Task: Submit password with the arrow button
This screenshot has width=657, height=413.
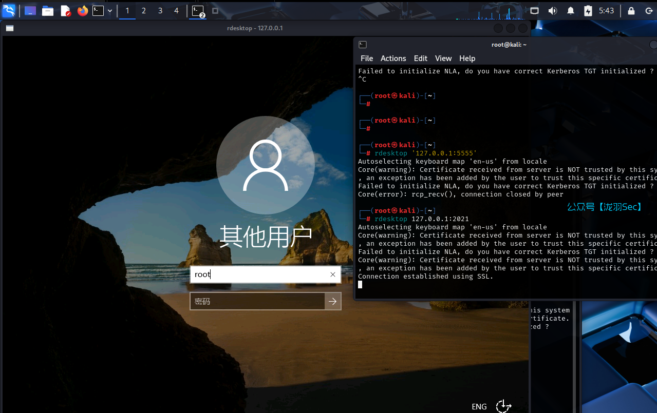Action: pyautogui.click(x=333, y=302)
